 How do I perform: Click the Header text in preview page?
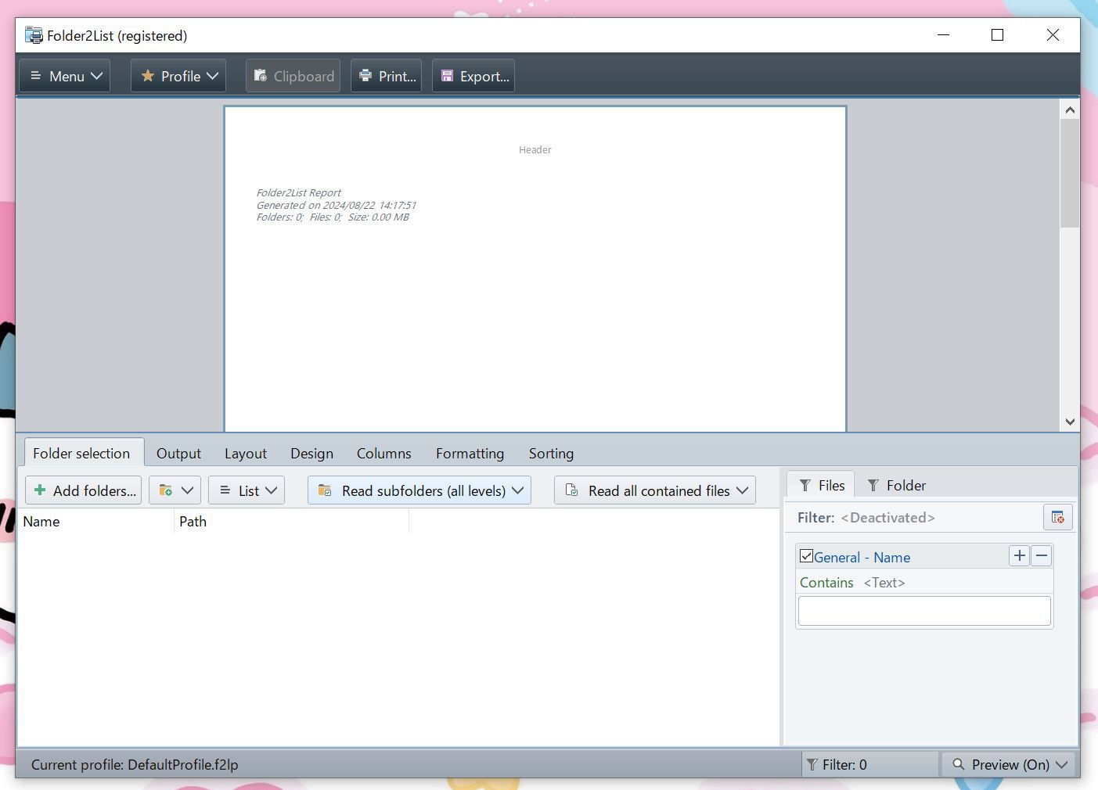point(535,149)
